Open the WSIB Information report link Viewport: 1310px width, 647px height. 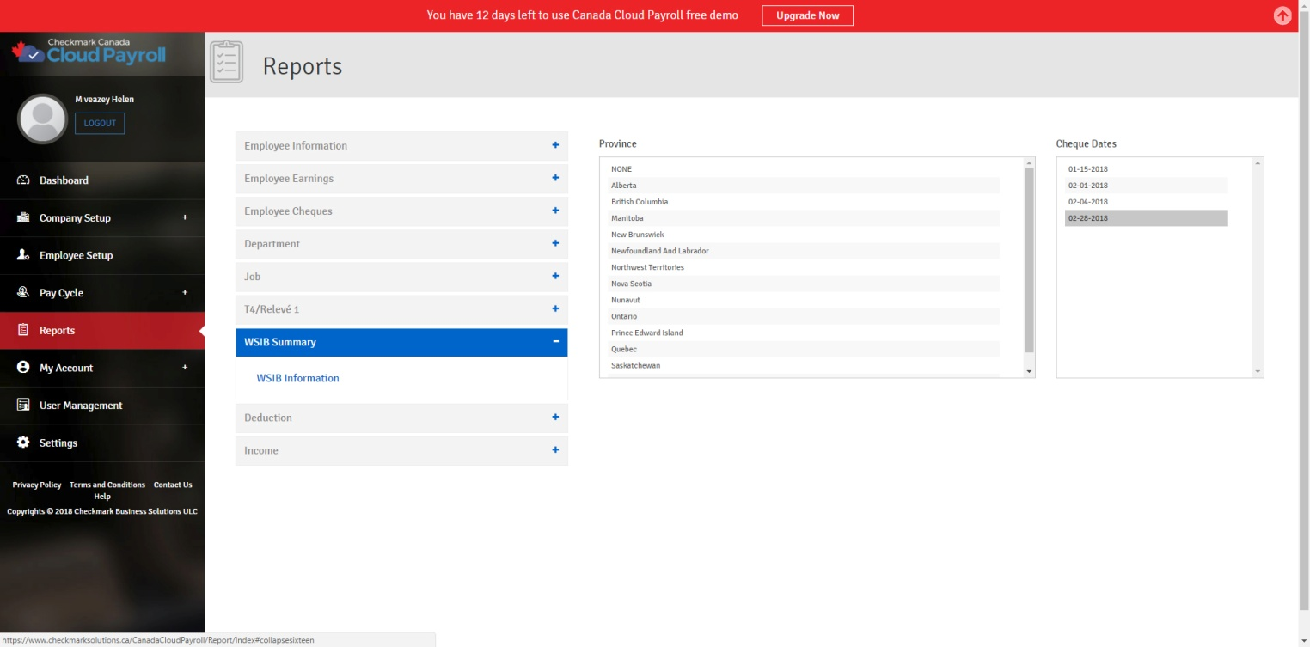click(x=297, y=378)
